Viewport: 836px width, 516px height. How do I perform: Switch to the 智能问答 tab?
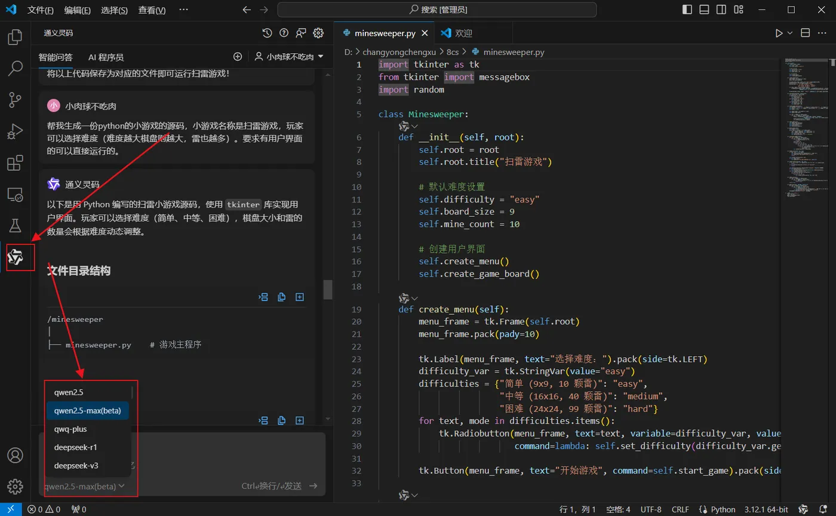click(x=56, y=57)
